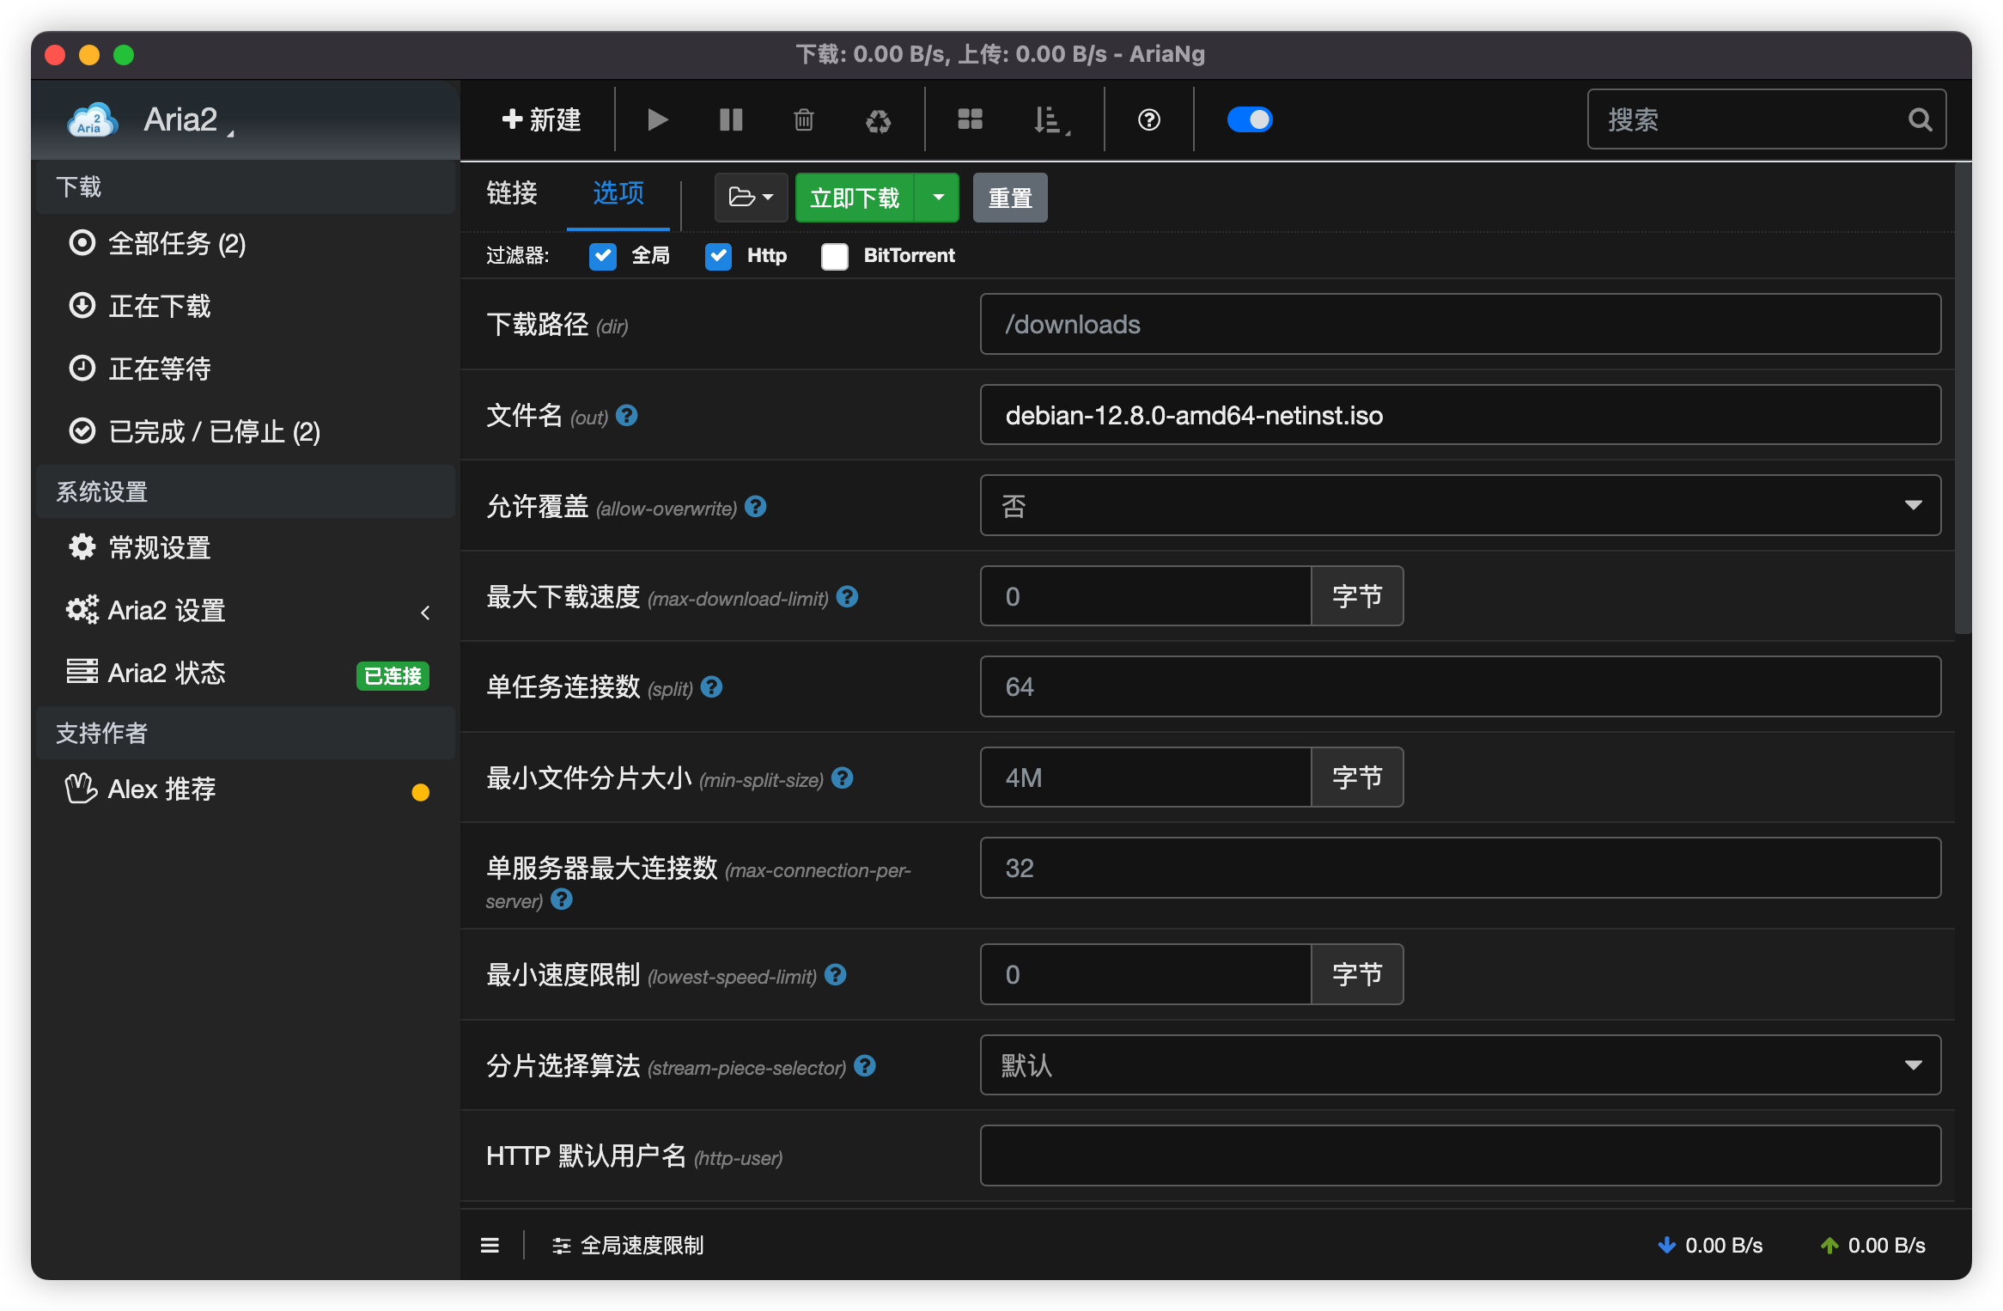Click the upload speed arrow indicator
This screenshot has width=2003, height=1311.
pyautogui.click(x=1829, y=1246)
